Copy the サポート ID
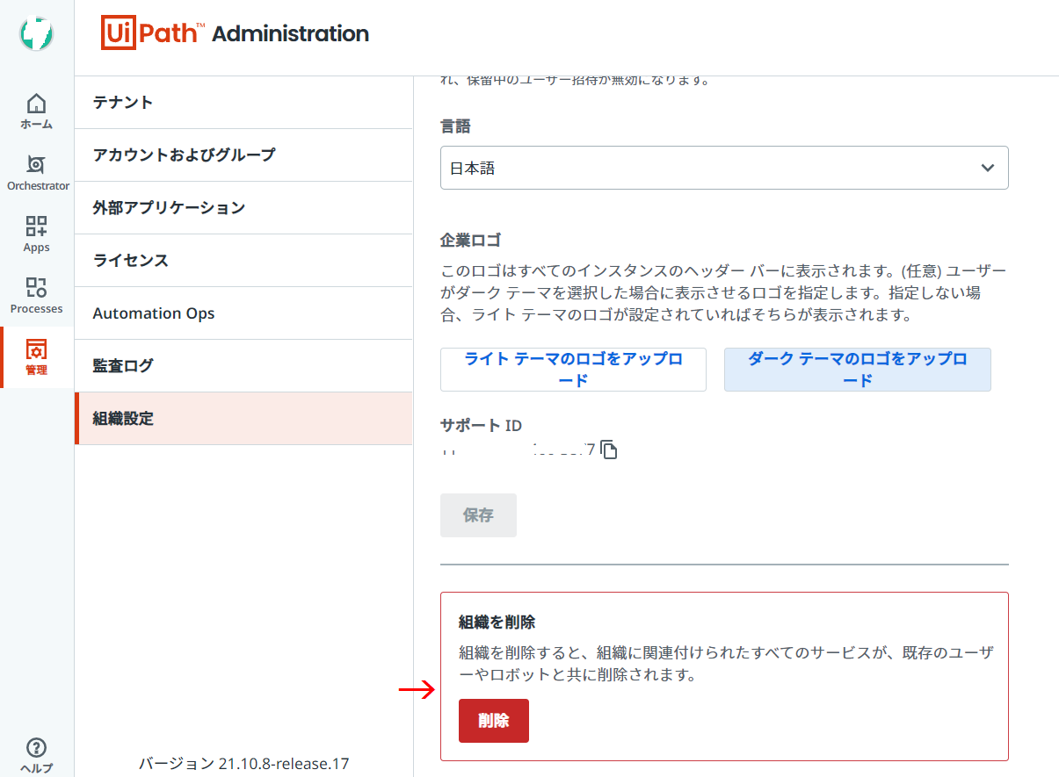This screenshot has height=777, width=1059. 609,450
